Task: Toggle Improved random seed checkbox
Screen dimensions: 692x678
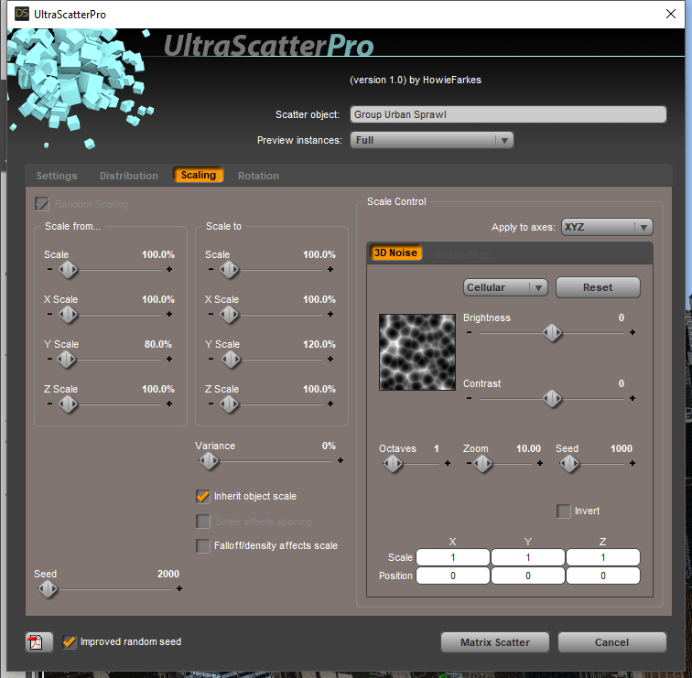Action: pyautogui.click(x=70, y=641)
